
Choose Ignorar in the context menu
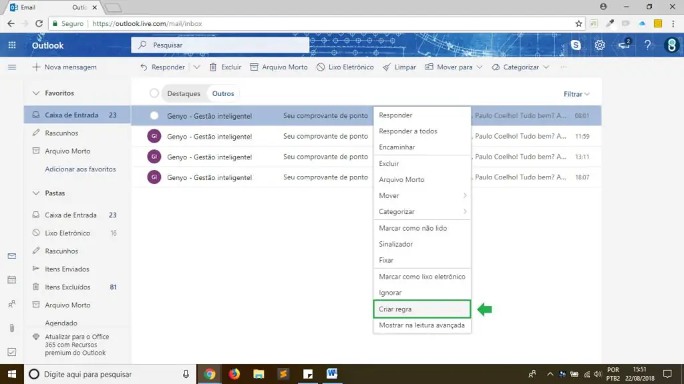(422, 293)
